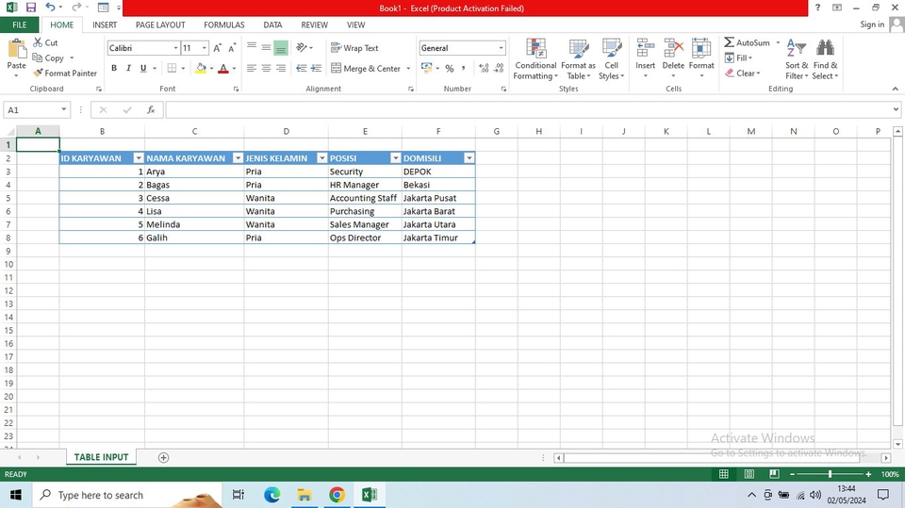Click the Copy button
Image resolution: width=905 pixels, height=508 pixels.
(x=48, y=57)
